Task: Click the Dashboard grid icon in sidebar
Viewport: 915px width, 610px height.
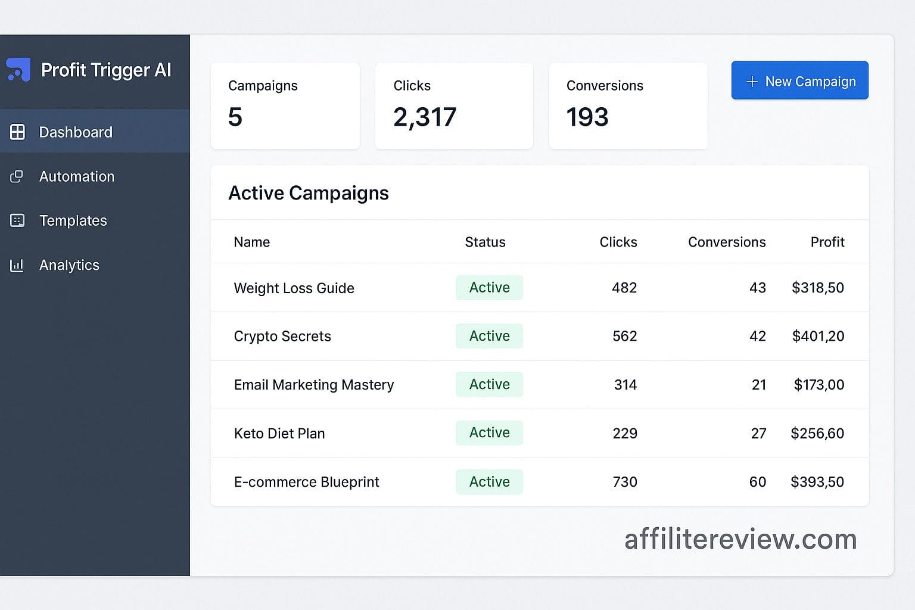Action: tap(17, 132)
